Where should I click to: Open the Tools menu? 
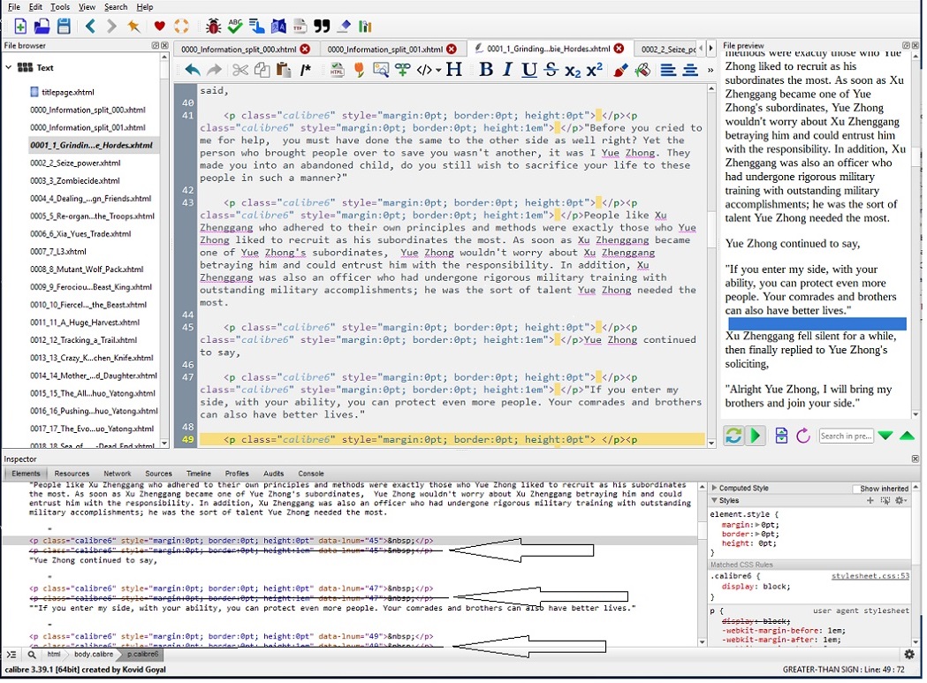click(x=60, y=7)
